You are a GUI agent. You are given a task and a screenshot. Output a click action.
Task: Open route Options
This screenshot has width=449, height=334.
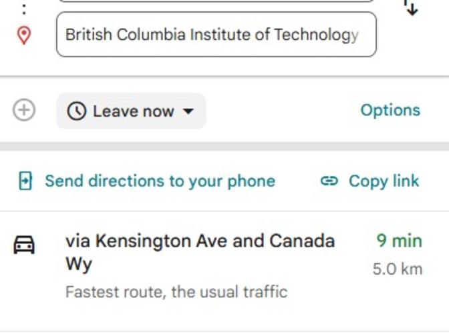click(390, 110)
